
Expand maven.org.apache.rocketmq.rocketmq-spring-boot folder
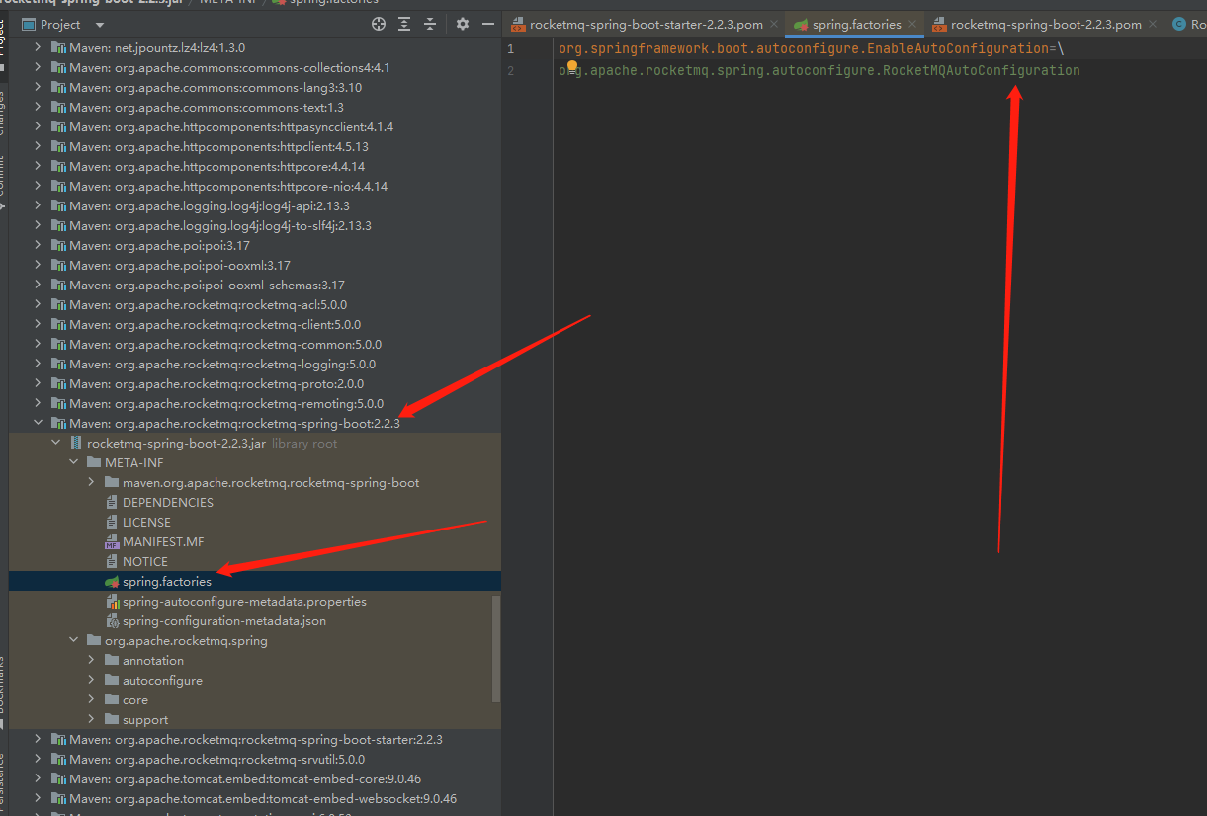pos(91,482)
